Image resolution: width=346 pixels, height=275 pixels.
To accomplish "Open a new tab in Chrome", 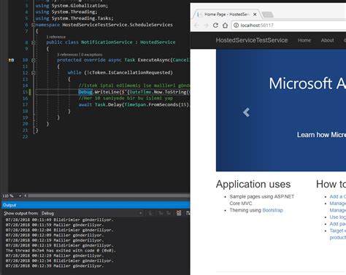I will [268, 15].
